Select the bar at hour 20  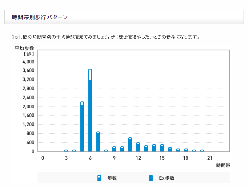202,151
